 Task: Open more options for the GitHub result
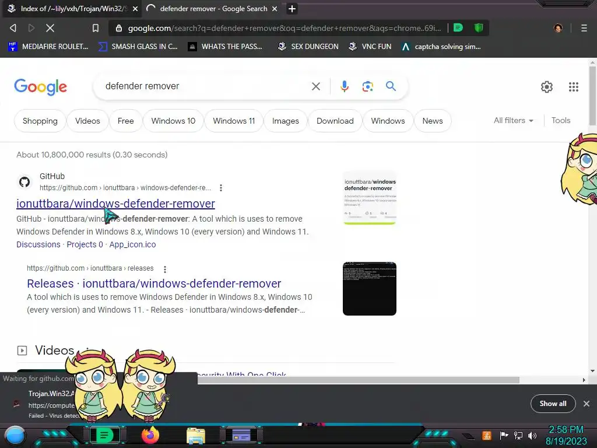tap(221, 187)
